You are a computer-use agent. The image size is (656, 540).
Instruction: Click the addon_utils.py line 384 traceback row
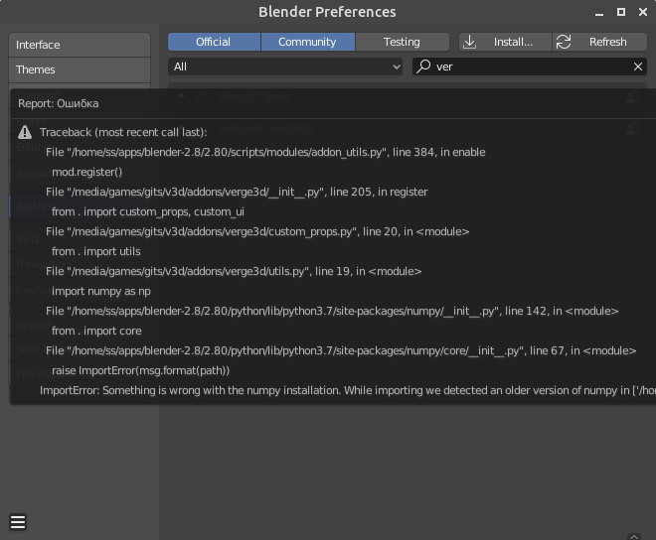point(265,152)
